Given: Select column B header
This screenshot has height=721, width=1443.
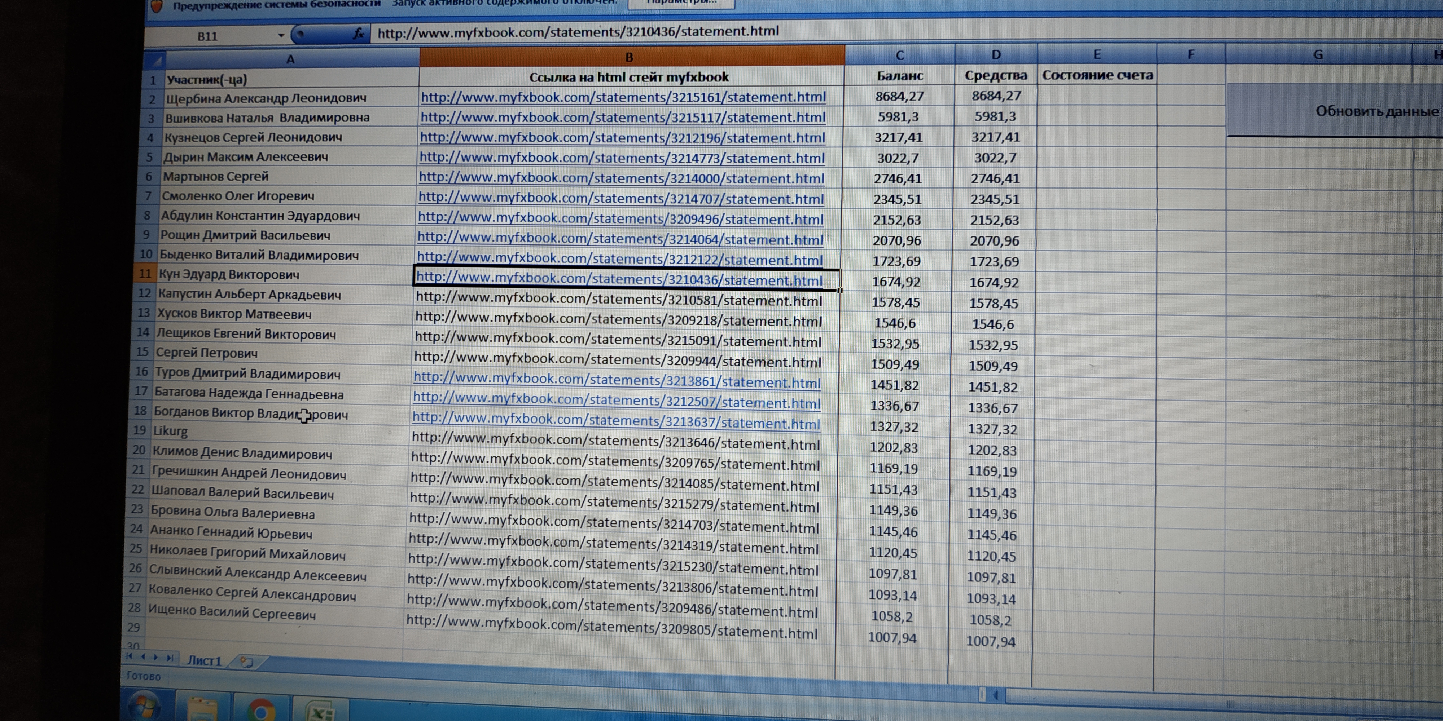Looking at the screenshot, I should 631,57.
